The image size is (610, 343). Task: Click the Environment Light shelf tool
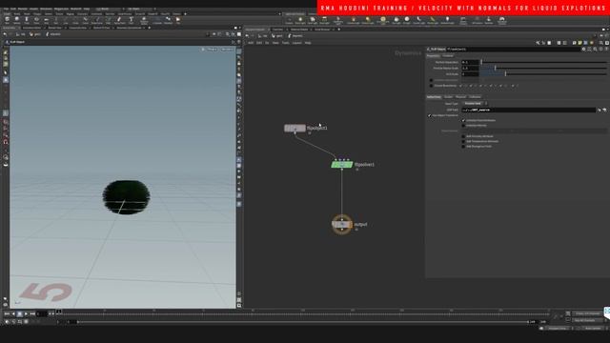tap(383, 20)
